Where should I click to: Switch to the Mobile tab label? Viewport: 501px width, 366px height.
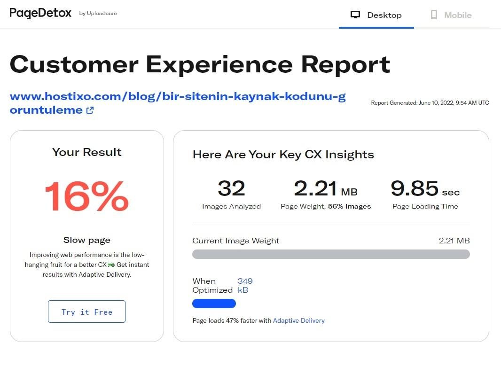457,15
